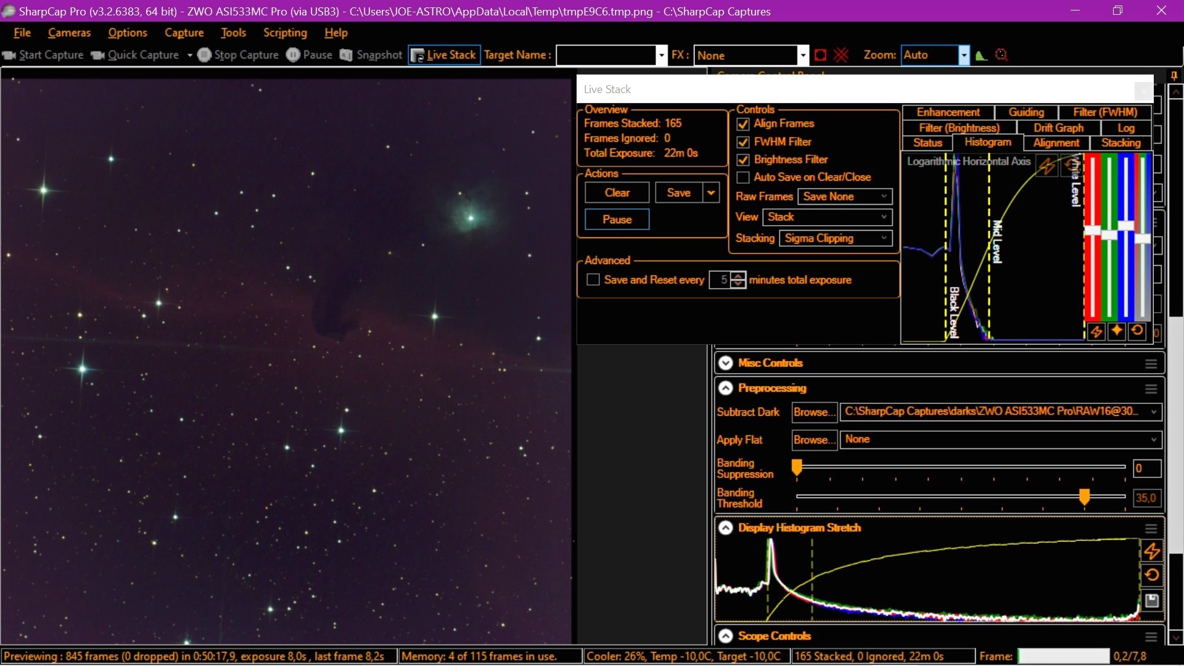Switch to the Drift Graph tab
Screen dimensions: 1184x666
click(x=1058, y=128)
